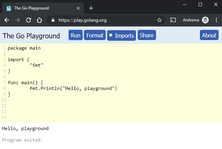The height and width of the screenshot is (149, 222).
Task: Minimize the browser window
Action: coord(185,4)
